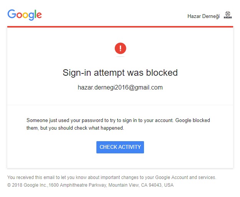Click "gmail.com" part of the email address
Screen dimensions: 240x197
(x=150, y=88)
